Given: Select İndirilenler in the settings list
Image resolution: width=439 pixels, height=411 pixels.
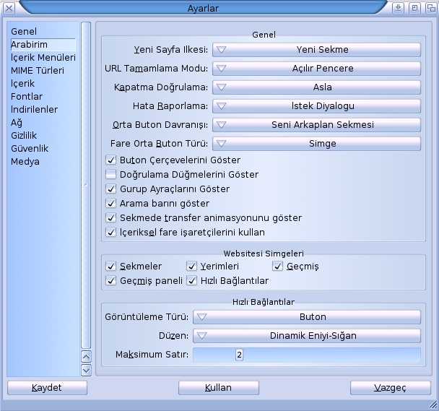Looking at the screenshot, I should click(x=43, y=110).
